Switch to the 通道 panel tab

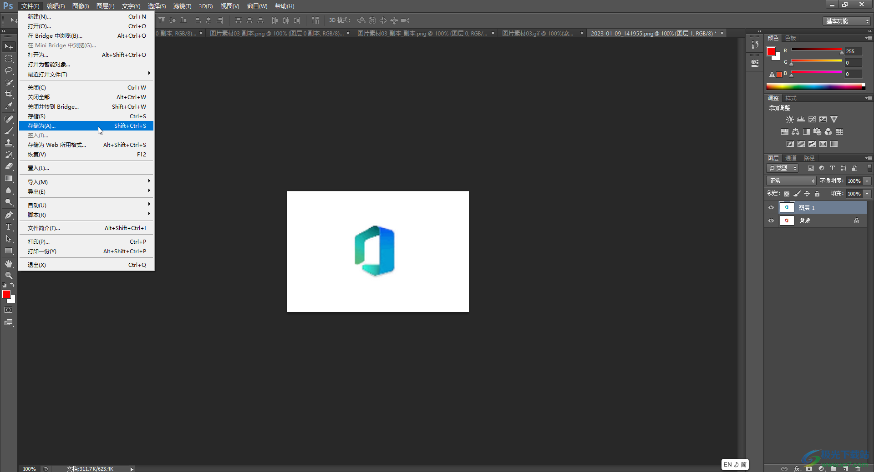pyautogui.click(x=791, y=158)
